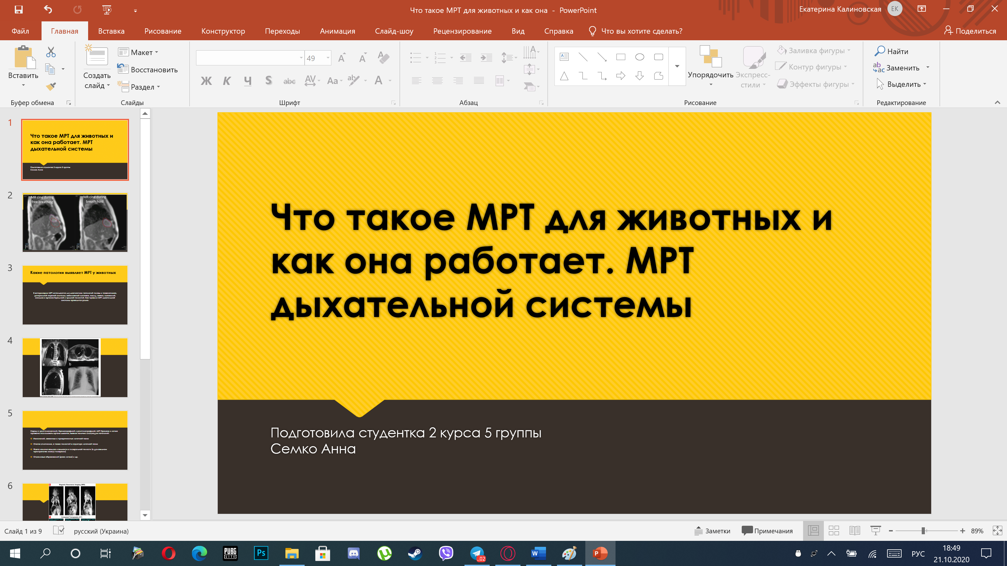
Task: Toggle Italic (К) formatting
Action: coord(227,81)
